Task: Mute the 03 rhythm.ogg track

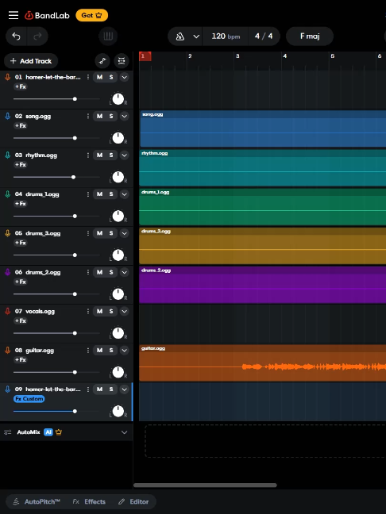Action: point(99,155)
